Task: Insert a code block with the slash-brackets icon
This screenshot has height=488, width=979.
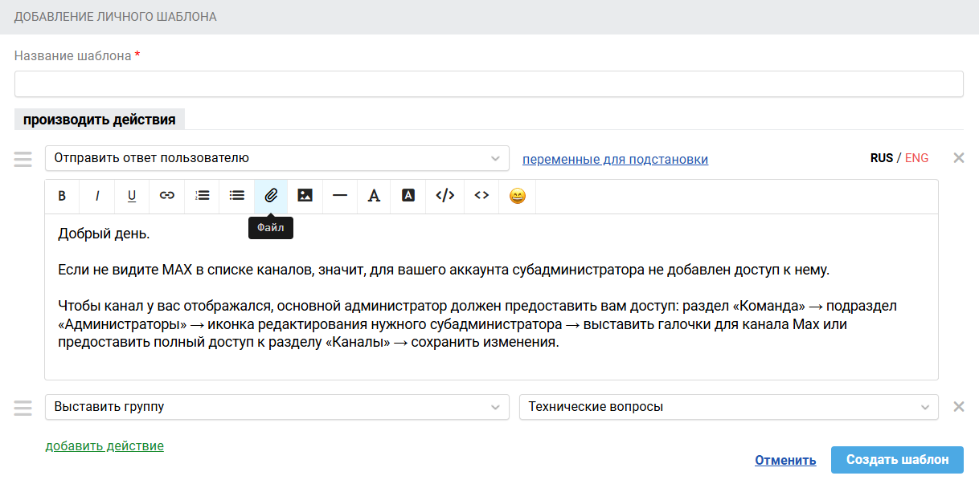Action: pos(444,196)
